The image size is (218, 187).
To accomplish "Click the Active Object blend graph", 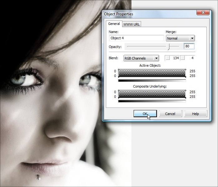I will (x=152, y=73).
